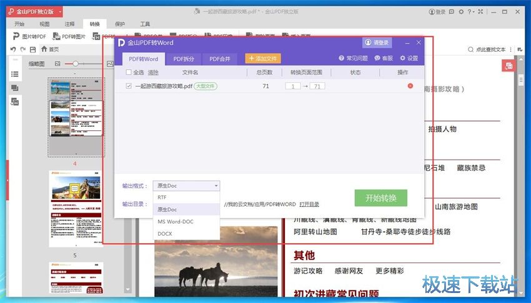The height and width of the screenshot is (303, 531).
Task: Open the layers/annotations sidebar icon
Action: coord(14,88)
